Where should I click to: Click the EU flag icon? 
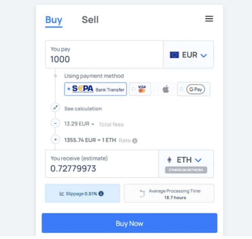click(x=174, y=55)
